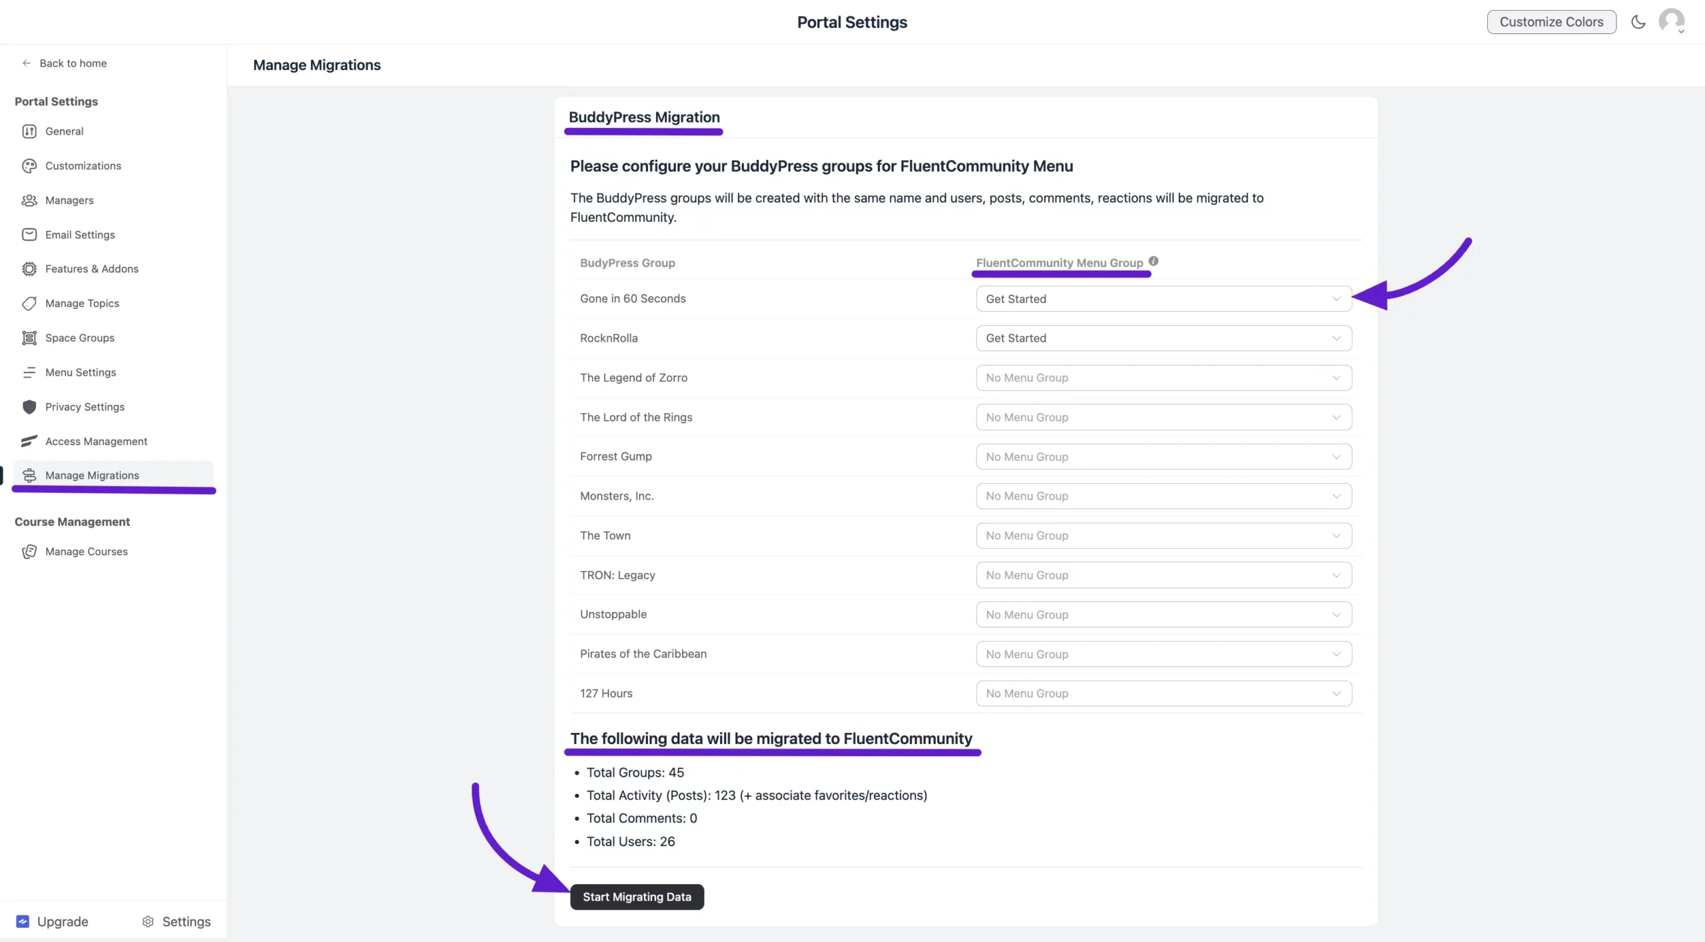Image resolution: width=1705 pixels, height=942 pixels.
Task: Click Back to home link
Action: (64, 63)
